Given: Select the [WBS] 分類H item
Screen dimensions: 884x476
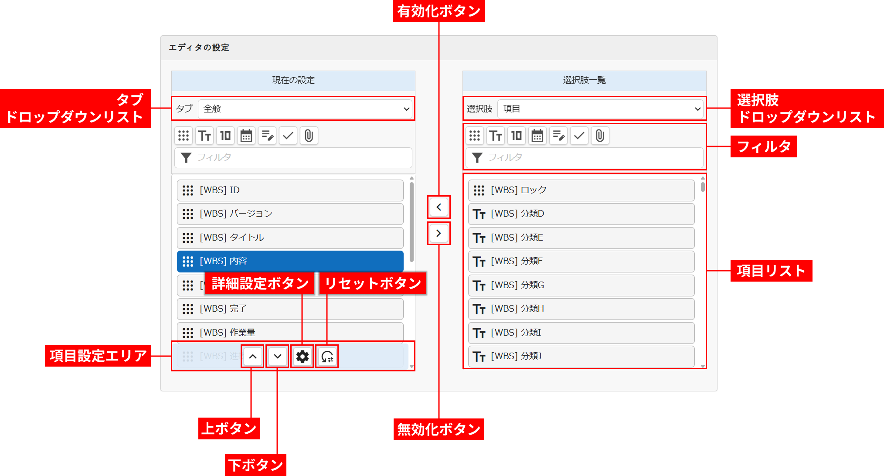Looking at the screenshot, I should click(x=581, y=309).
